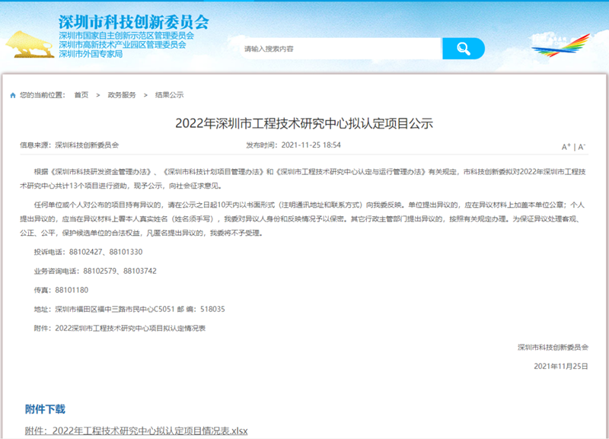Click the 地址 line with 邮编 518035
Viewport: 609px width, 439px height.
tap(129, 310)
